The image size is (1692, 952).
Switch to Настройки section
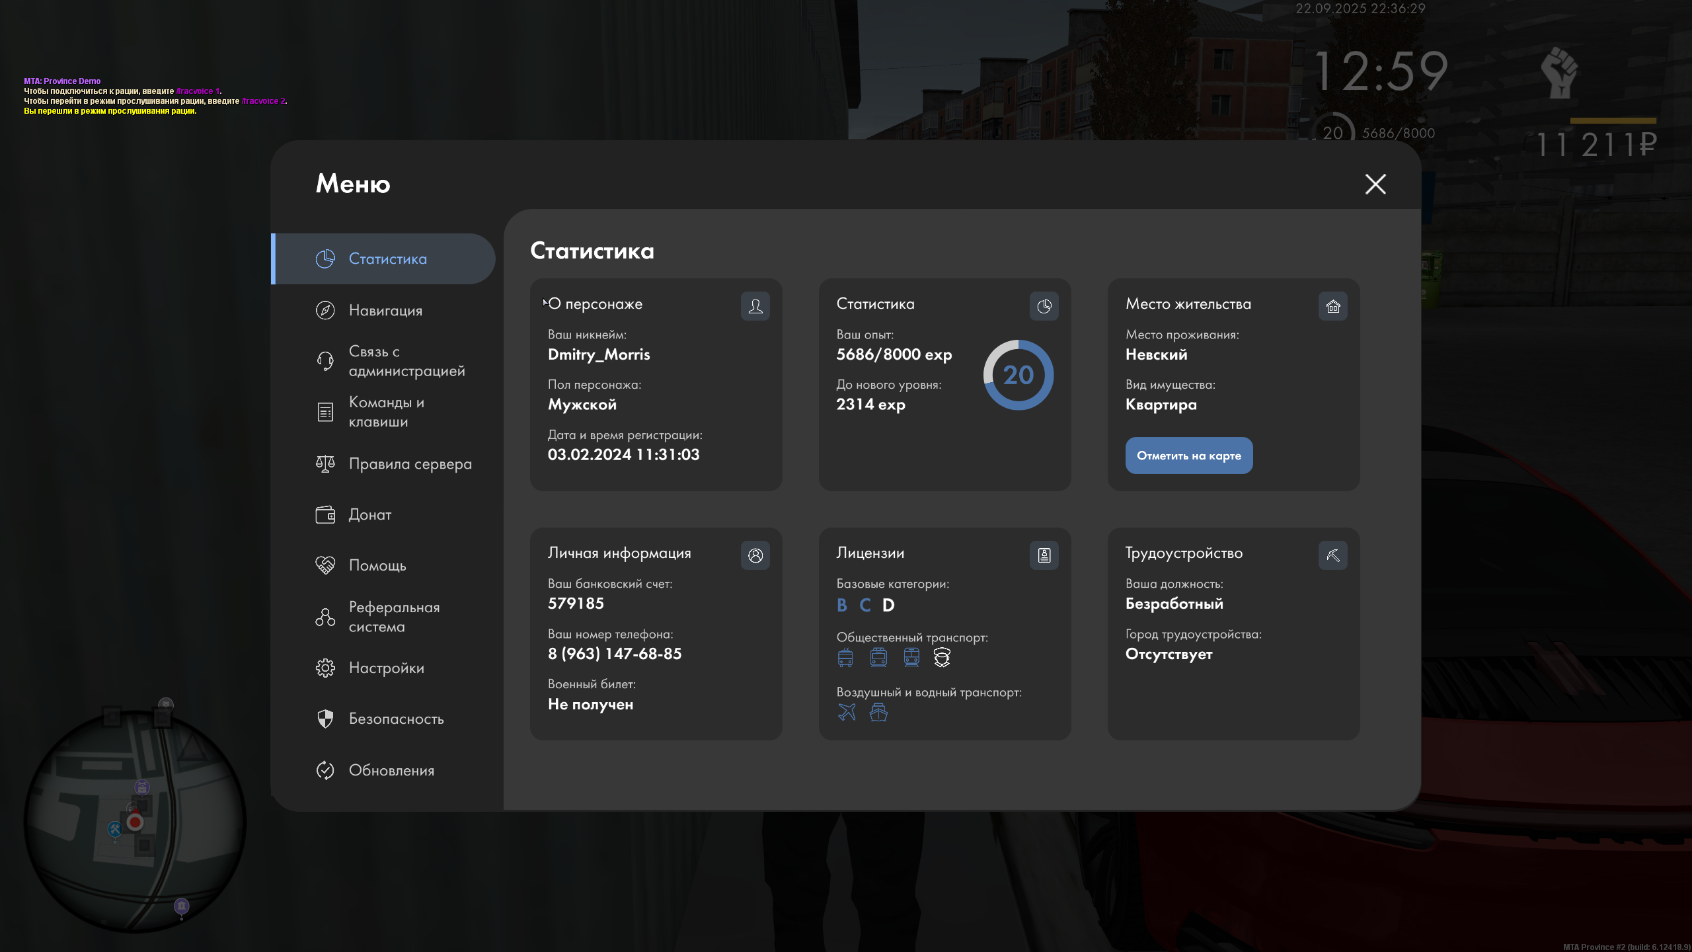(386, 668)
